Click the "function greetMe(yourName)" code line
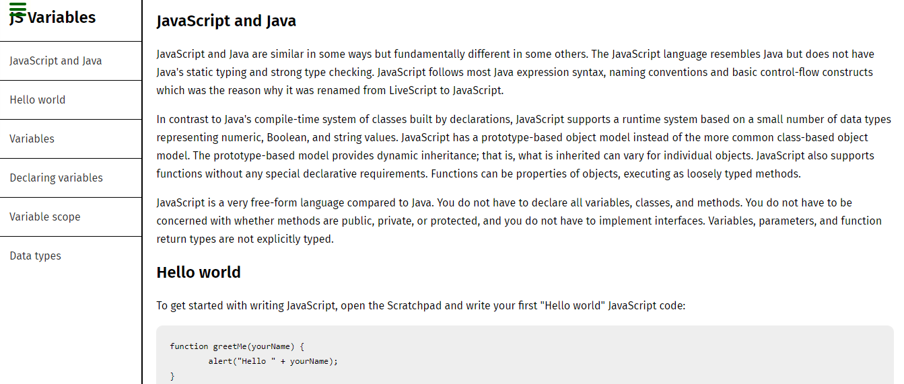904x384 pixels. [x=237, y=346]
